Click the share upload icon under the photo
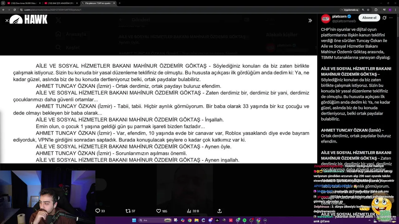Image resolution: width=399 pixels, height=224 pixels. pos(219,211)
